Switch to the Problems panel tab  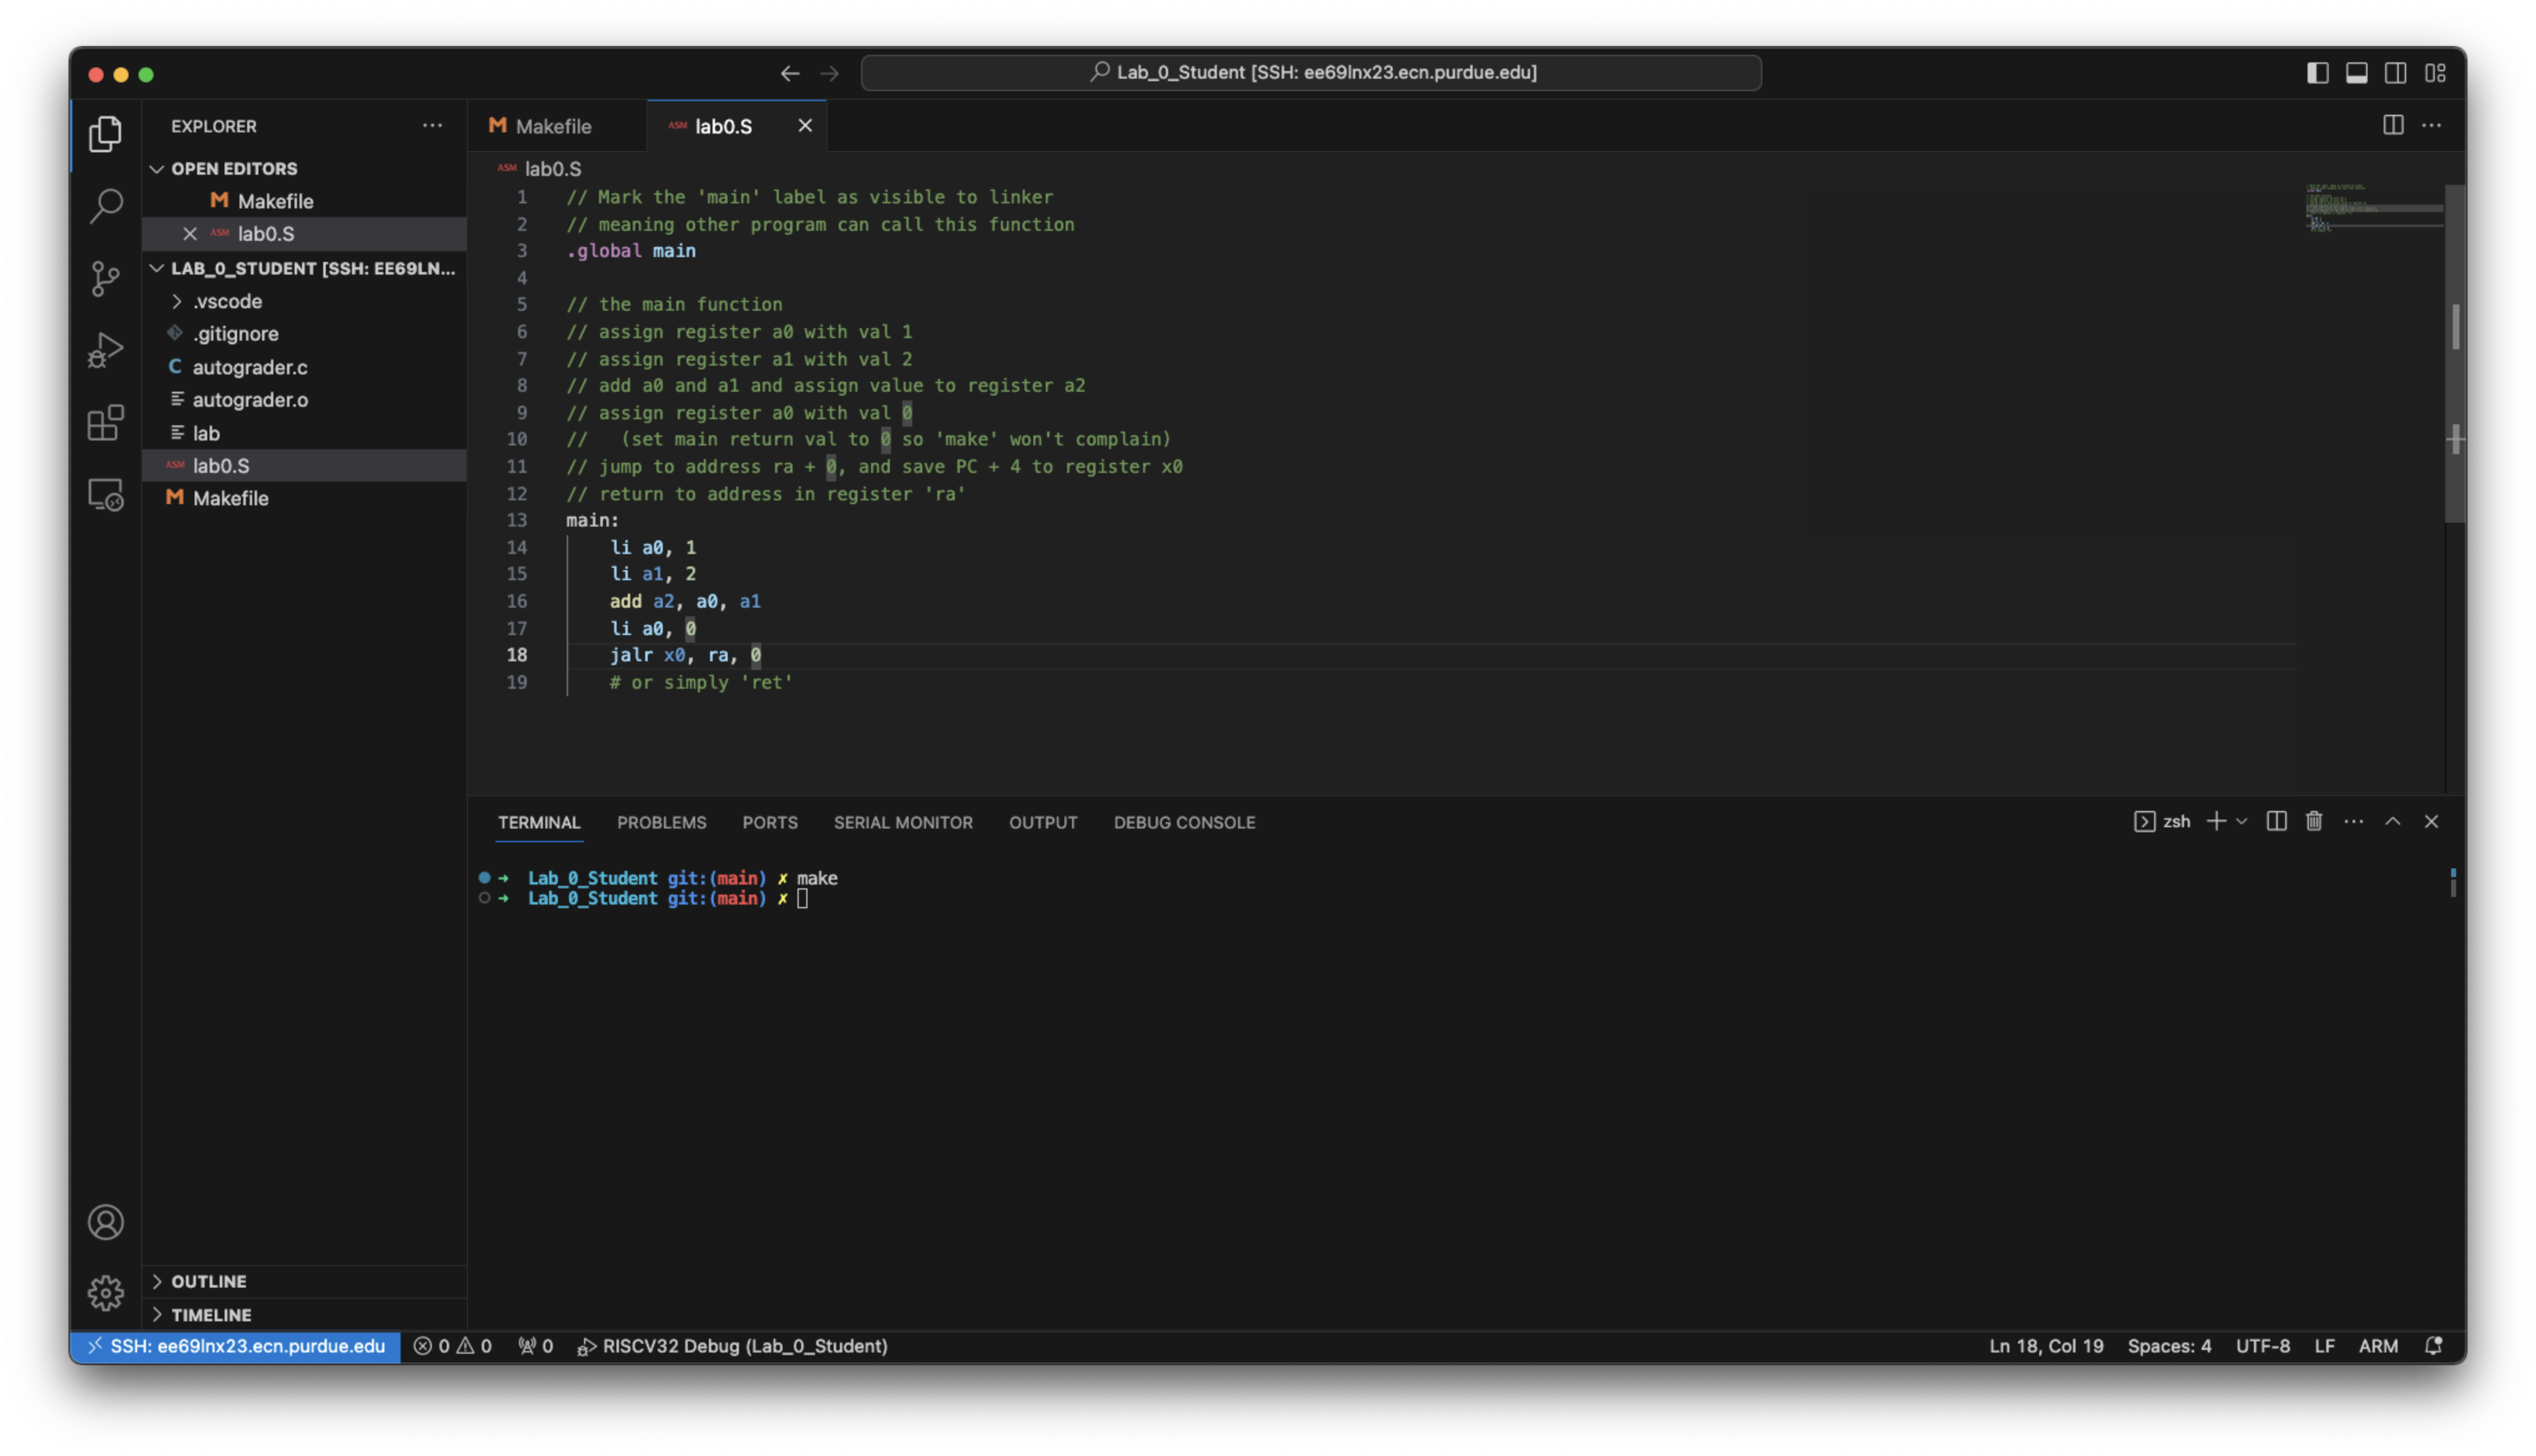click(661, 822)
